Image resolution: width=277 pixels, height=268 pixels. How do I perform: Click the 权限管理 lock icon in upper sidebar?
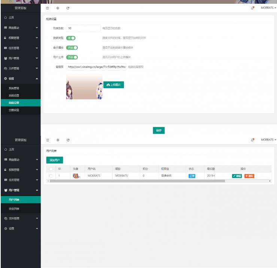click(5, 38)
